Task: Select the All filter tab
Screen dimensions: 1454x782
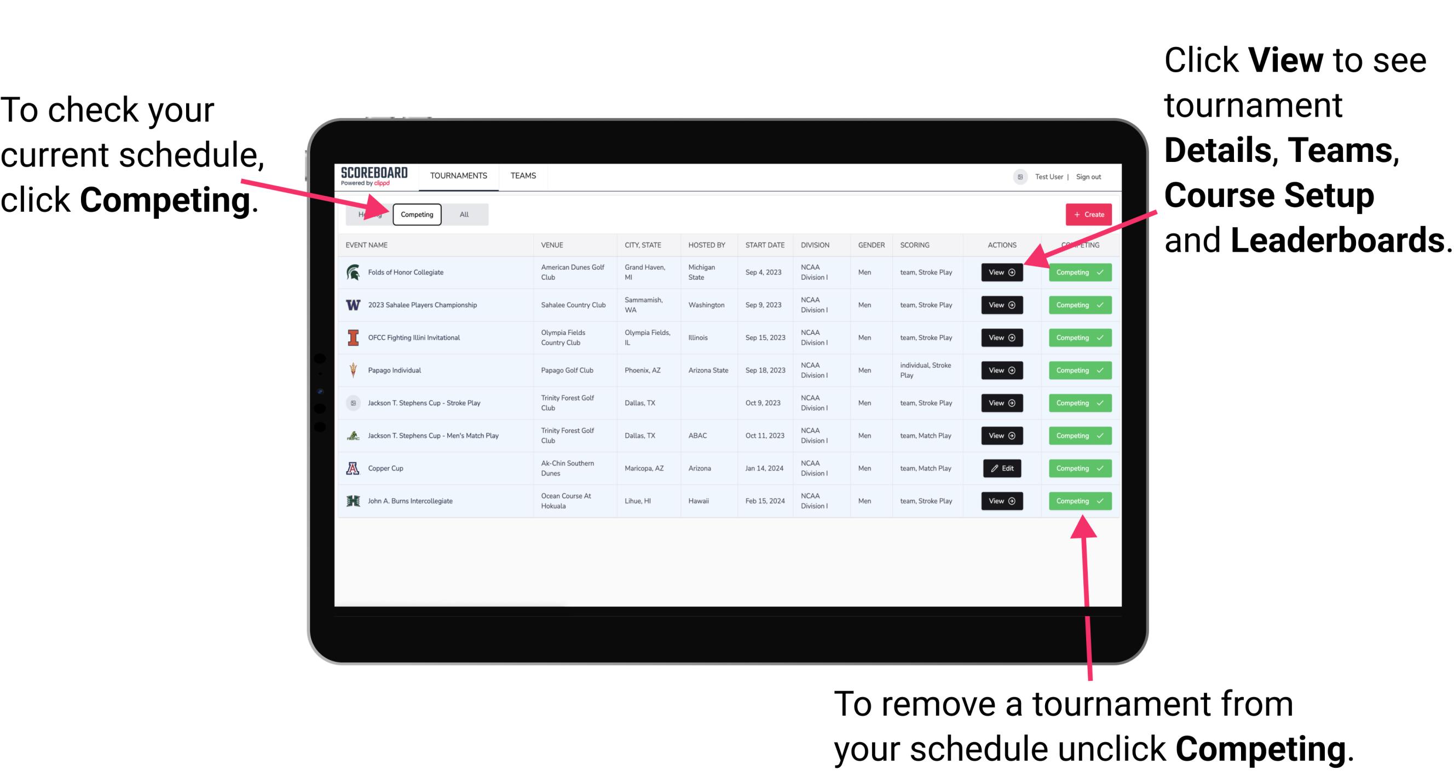Action: 463,214
